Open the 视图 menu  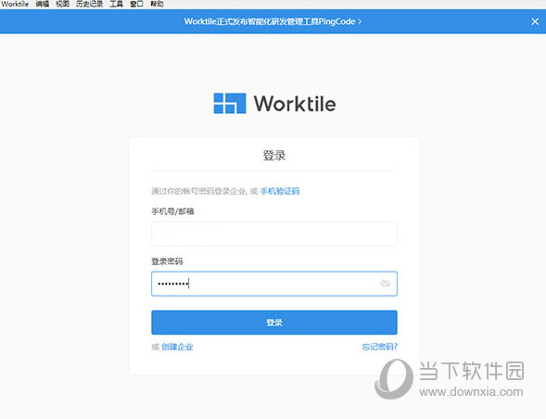click(x=62, y=4)
